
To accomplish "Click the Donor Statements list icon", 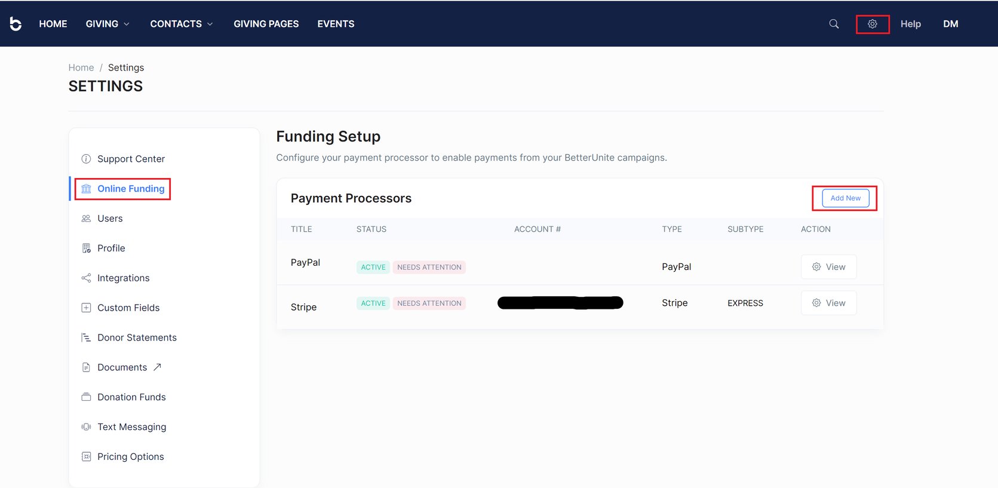I will [x=86, y=338].
